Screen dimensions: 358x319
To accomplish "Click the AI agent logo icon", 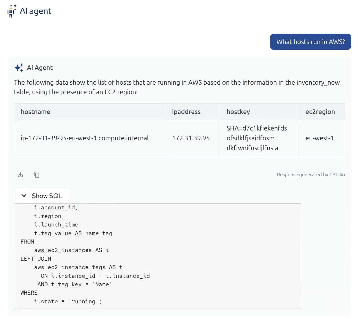I will [x=12, y=11].
